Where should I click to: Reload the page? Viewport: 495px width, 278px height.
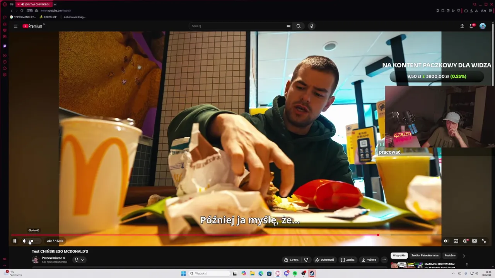[x=22, y=11]
